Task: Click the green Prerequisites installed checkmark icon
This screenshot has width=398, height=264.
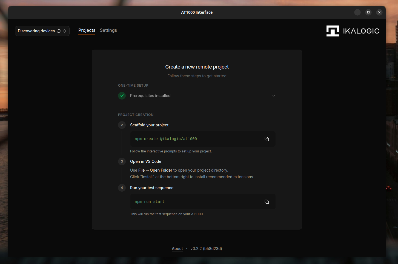Action: (122, 96)
